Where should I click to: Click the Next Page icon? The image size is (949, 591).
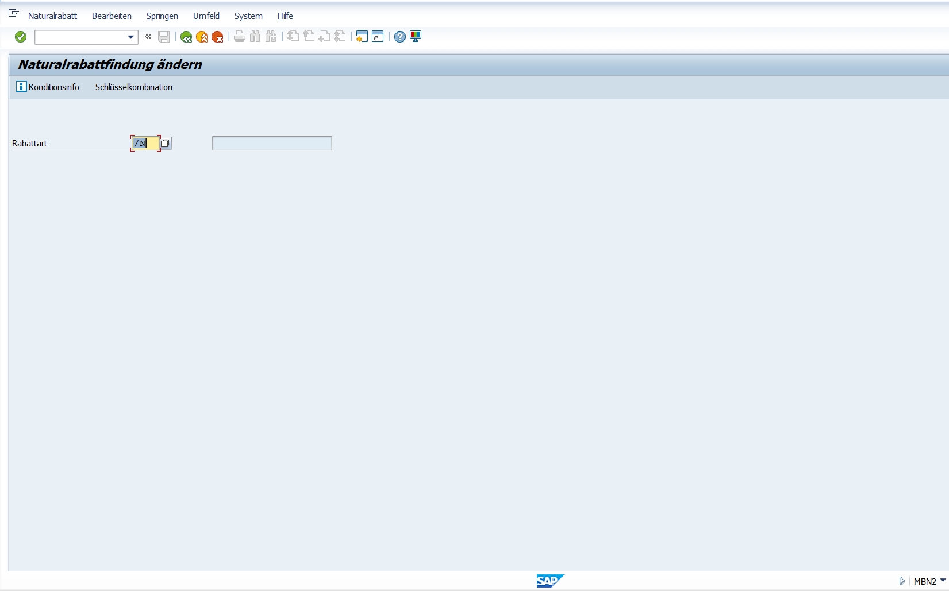324,37
